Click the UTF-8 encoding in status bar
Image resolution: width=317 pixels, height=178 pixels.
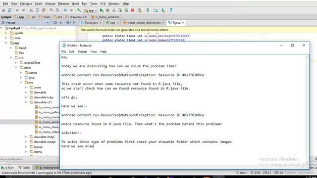pos(278,173)
